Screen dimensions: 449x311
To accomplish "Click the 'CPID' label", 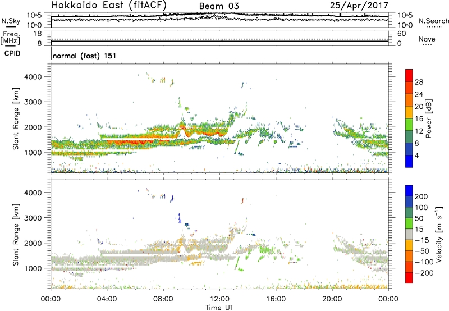I will 12,53.
